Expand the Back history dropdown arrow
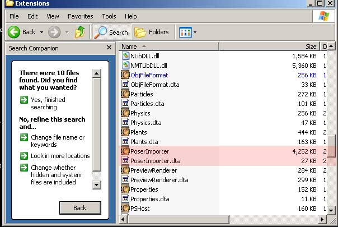The width and height of the screenshot is (338, 227). tap(41, 33)
